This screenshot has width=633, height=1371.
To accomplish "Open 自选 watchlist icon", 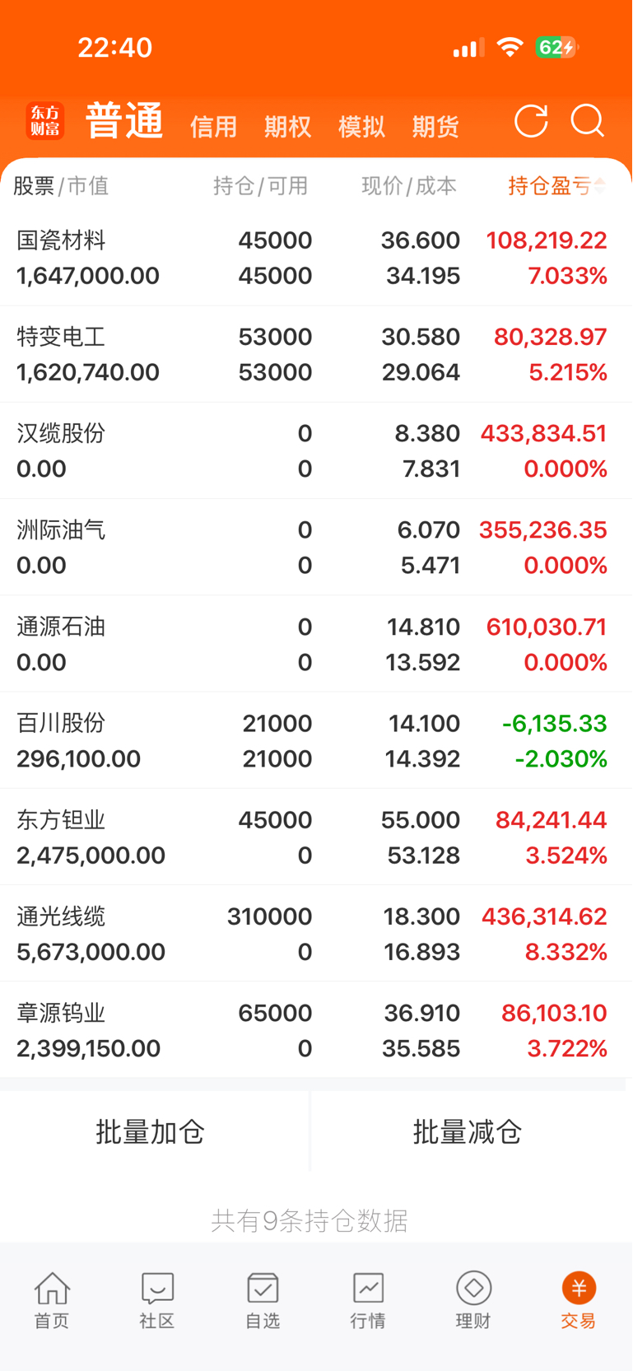I will (263, 1289).
